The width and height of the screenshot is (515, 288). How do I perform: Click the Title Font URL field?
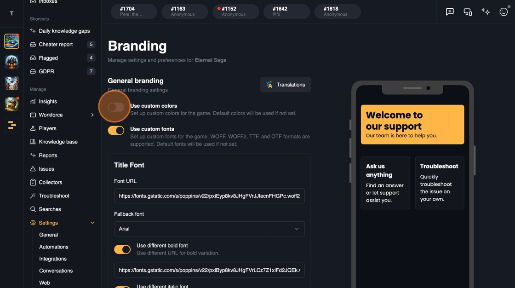click(209, 196)
